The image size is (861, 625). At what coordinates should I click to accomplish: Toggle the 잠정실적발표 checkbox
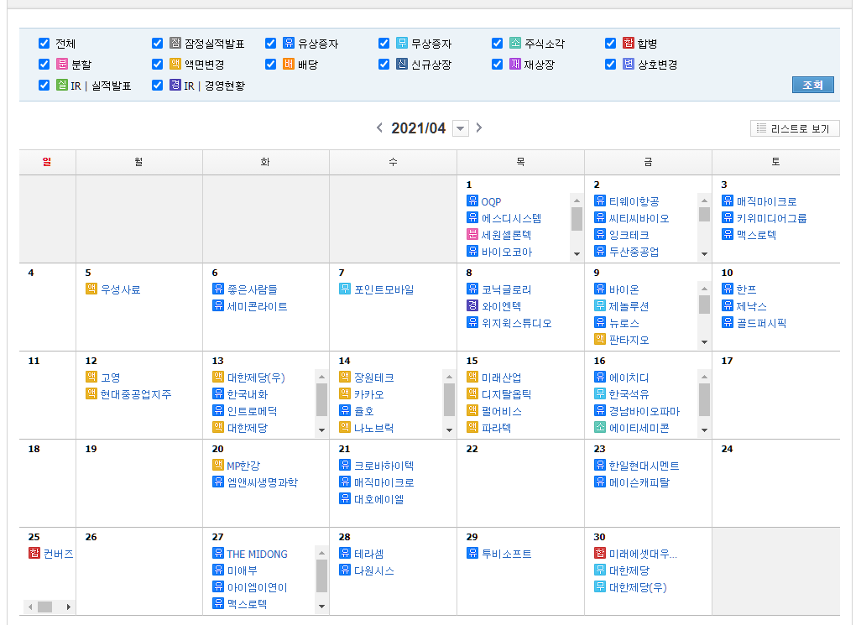tap(158, 44)
